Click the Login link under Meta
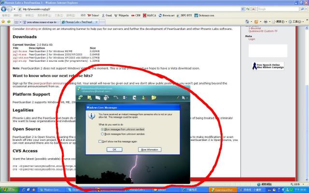309x193 pixels. [x=252, y=39]
